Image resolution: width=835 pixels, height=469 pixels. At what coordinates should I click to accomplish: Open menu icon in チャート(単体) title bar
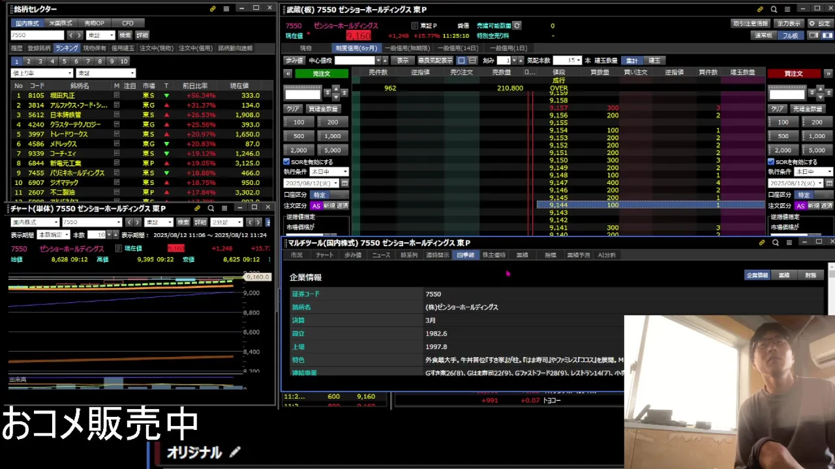tap(224, 208)
